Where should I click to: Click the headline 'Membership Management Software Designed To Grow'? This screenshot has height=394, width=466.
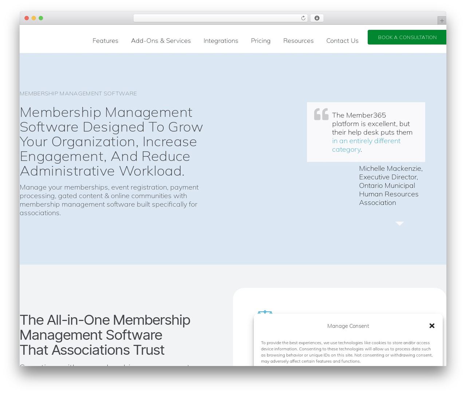coord(111,141)
